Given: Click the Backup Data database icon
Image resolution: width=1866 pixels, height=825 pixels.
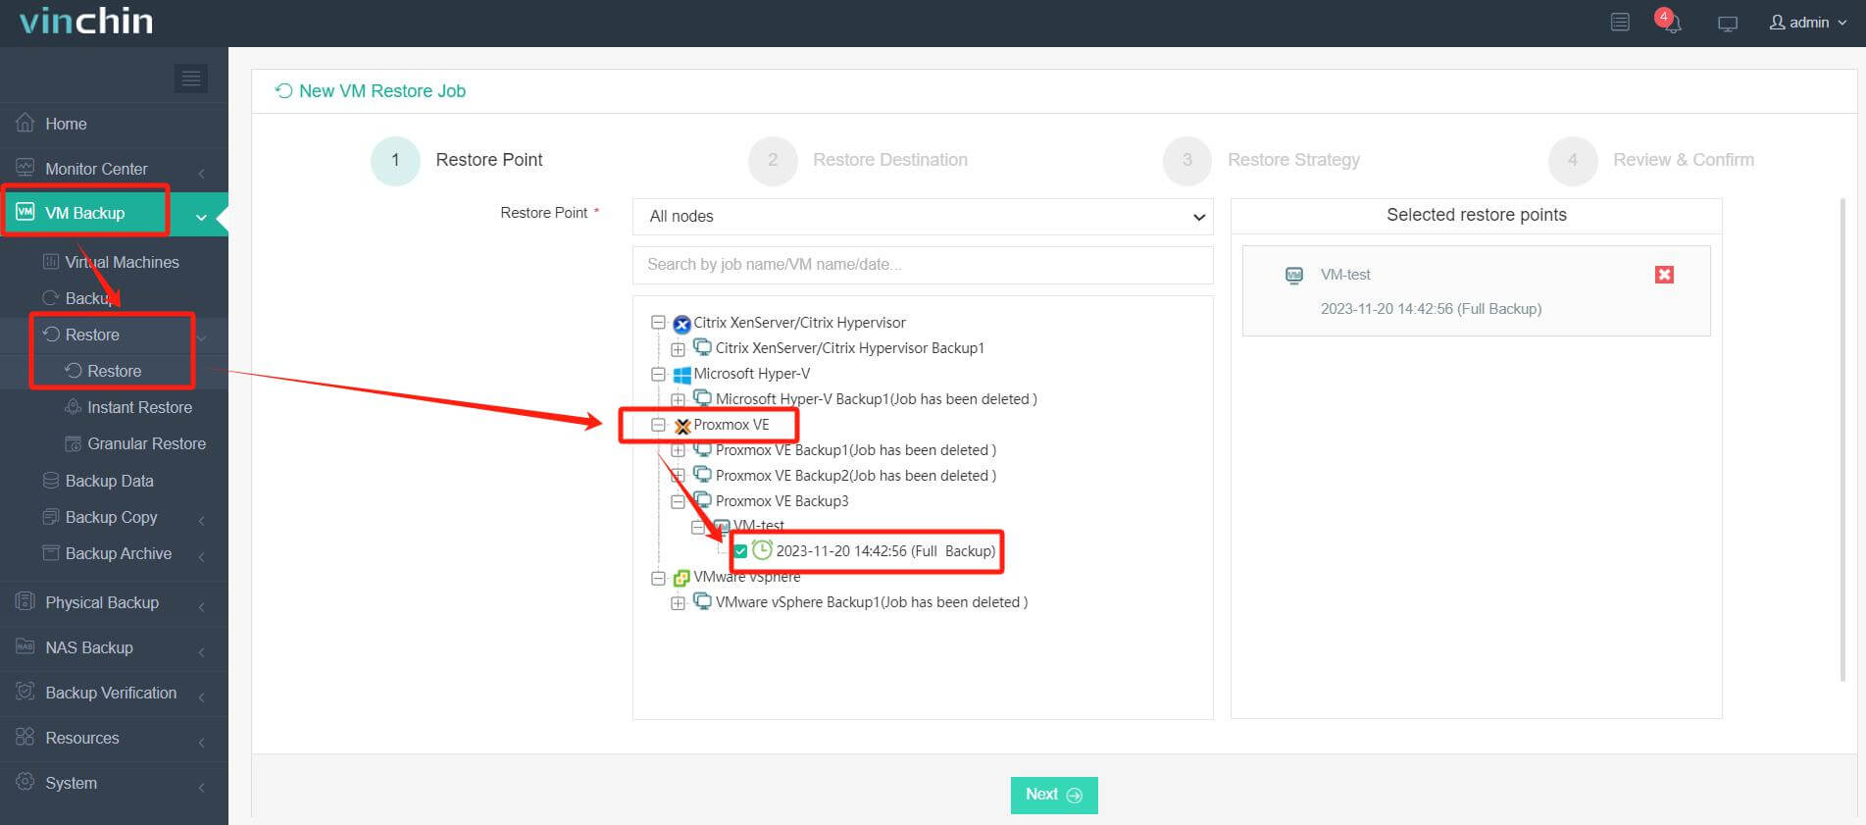Looking at the screenshot, I should (x=51, y=480).
